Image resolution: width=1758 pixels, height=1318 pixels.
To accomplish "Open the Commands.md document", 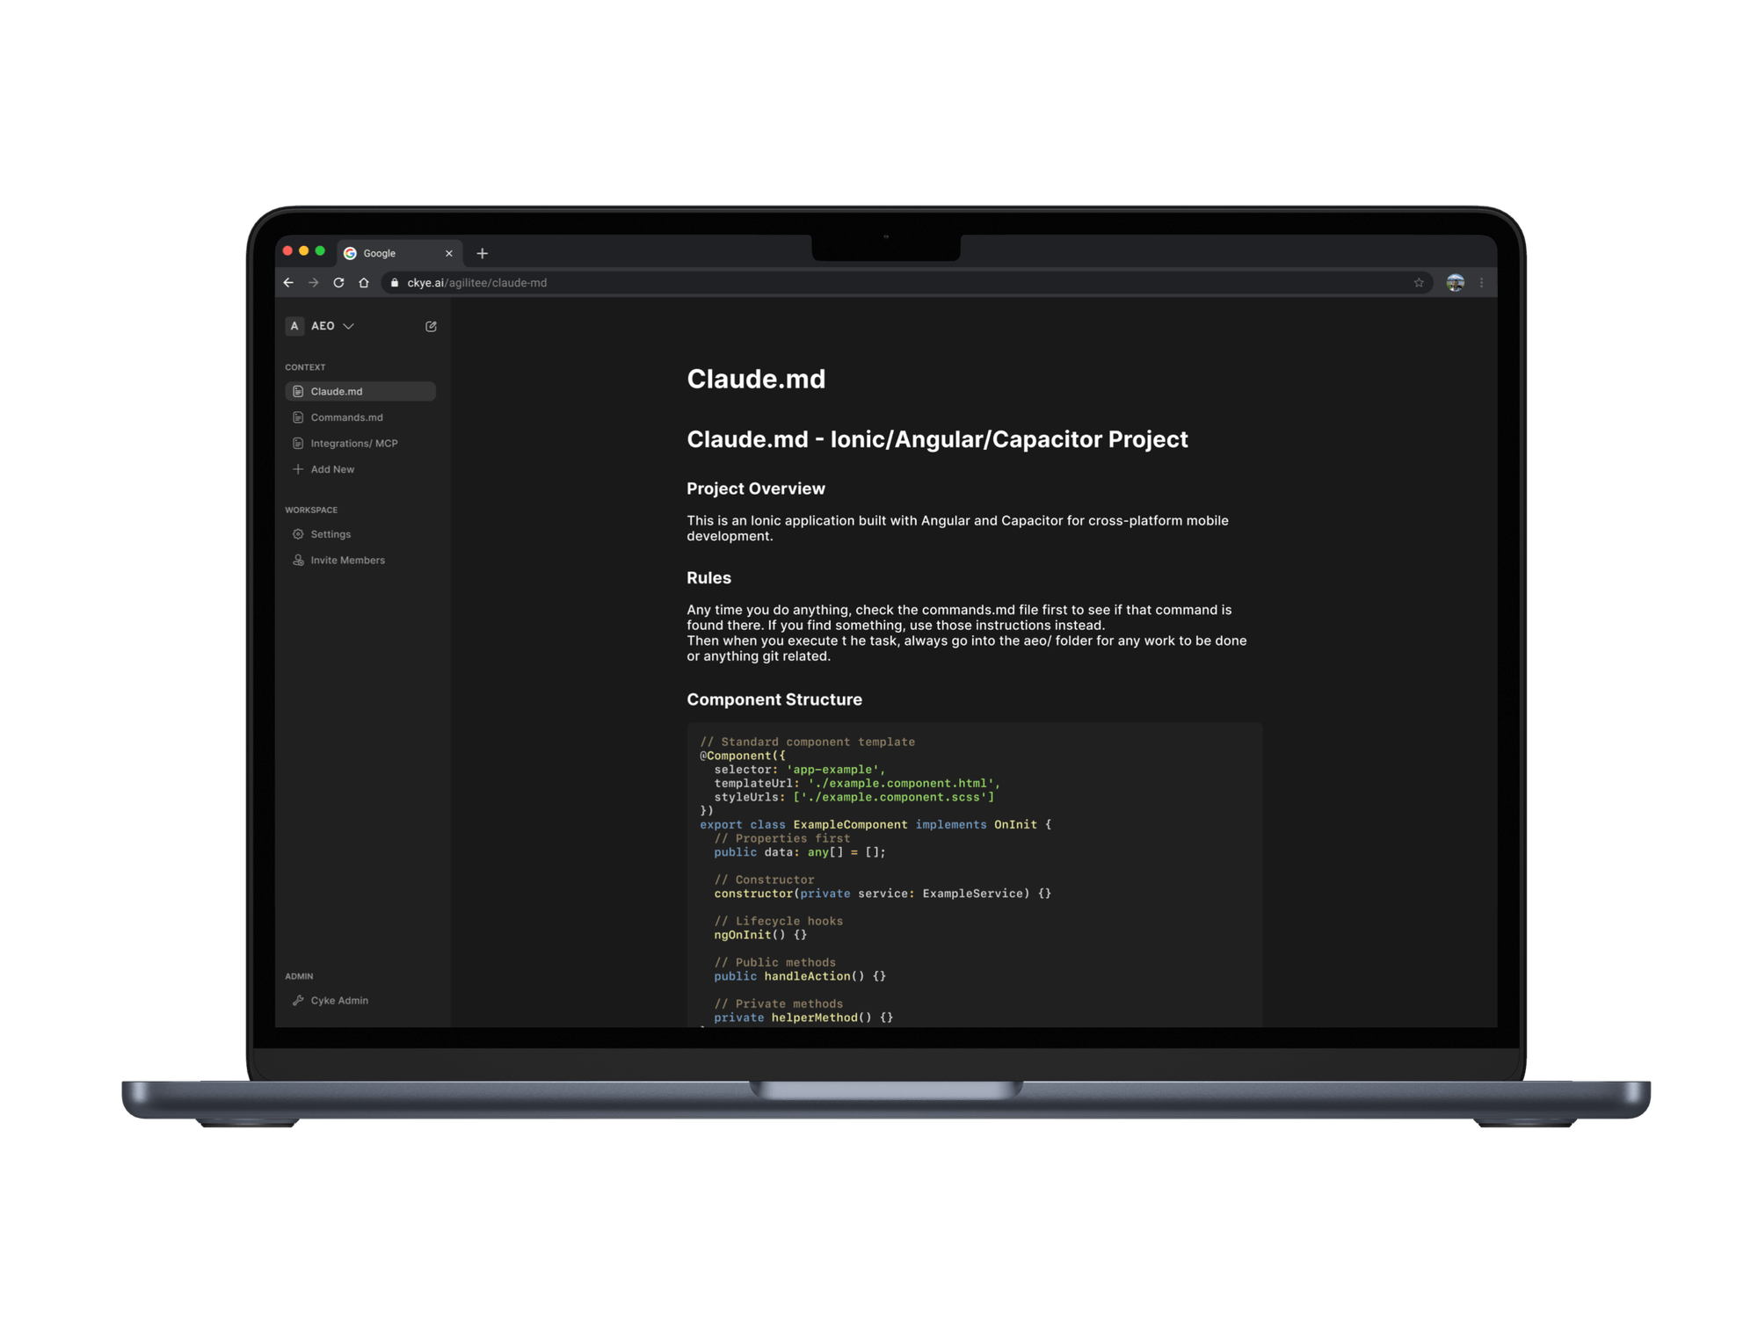I will tap(346, 417).
